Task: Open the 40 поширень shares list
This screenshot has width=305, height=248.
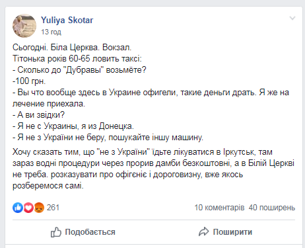Action: (272, 208)
